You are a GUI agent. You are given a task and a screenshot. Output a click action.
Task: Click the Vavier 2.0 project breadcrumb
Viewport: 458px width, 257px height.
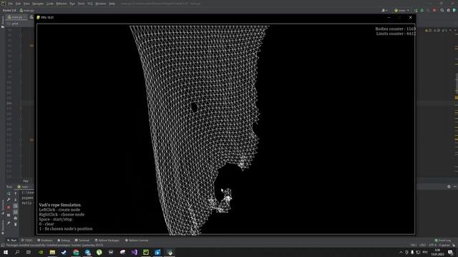point(9,11)
